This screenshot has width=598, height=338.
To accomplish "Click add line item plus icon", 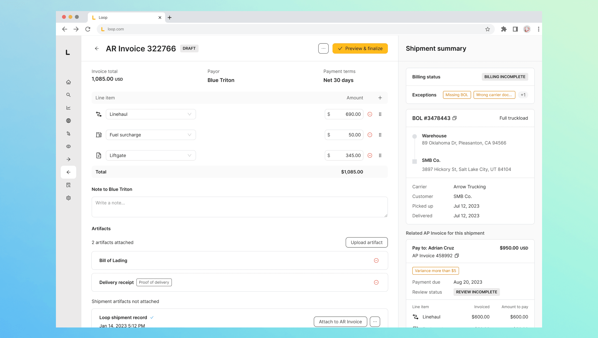I will click(380, 98).
